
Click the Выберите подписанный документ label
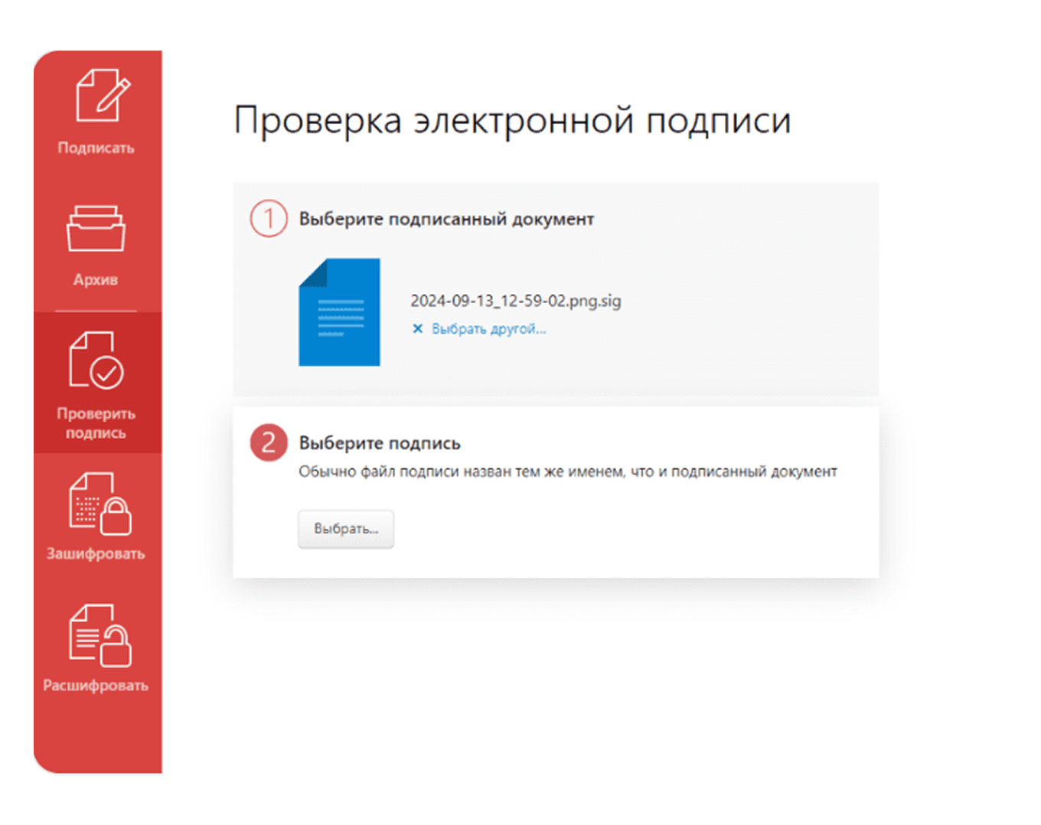point(445,219)
